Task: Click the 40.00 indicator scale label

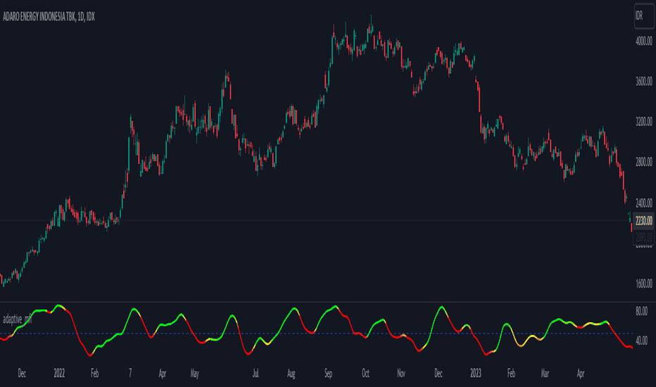Action: click(x=641, y=341)
